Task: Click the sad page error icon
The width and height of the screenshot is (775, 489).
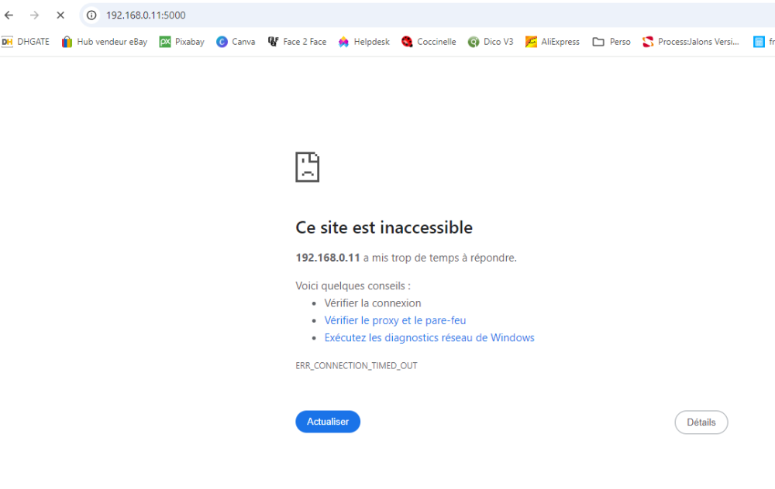Action: [308, 167]
